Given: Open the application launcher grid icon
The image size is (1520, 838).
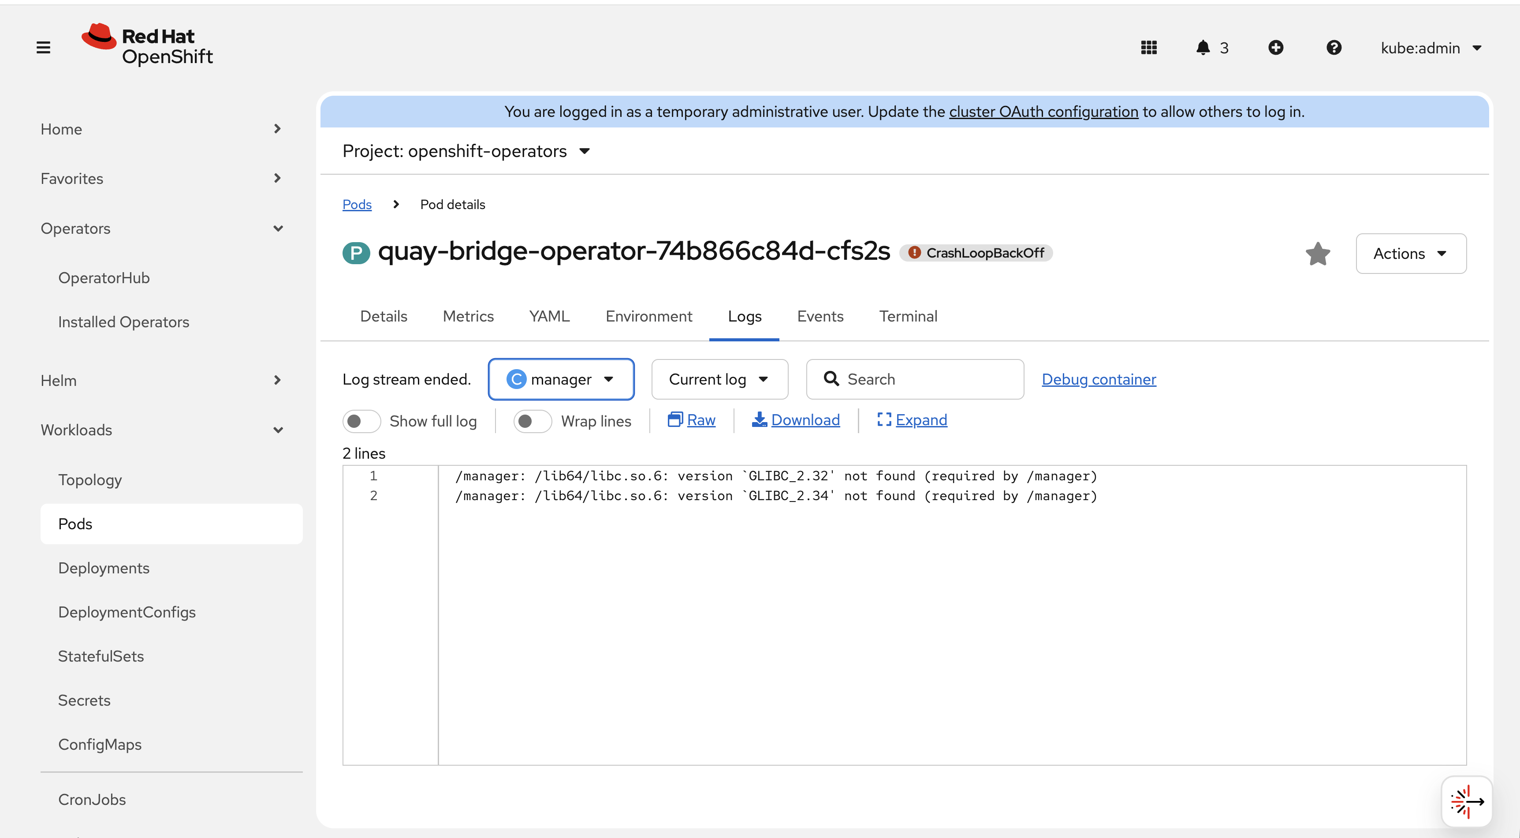Looking at the screenshot, I should pos(1148,47).
